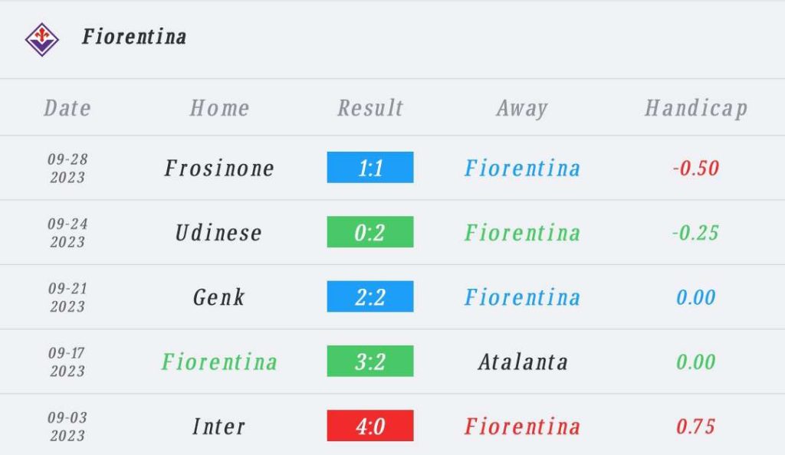The height and width of the screenshot is (455, 785).
Task: Click the Away column header
Action: (x=522, y=109)
